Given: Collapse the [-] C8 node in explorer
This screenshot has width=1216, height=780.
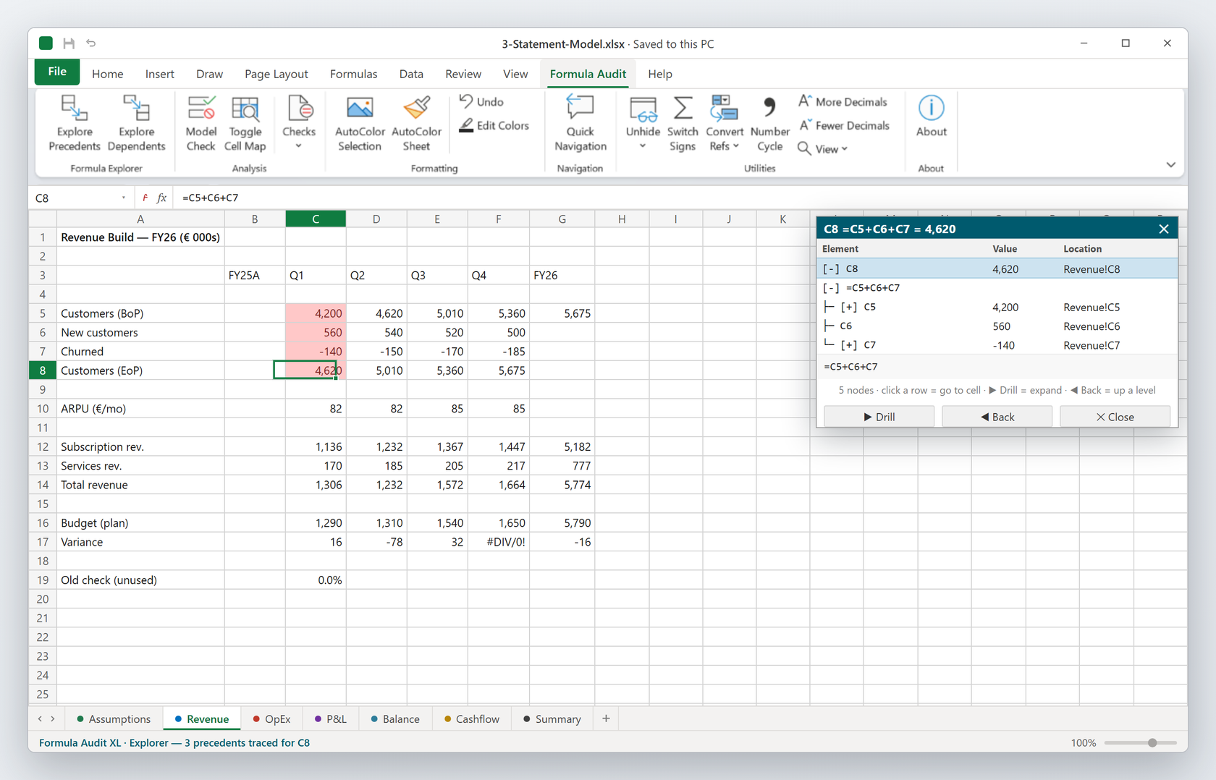Looking at the screenshot, I should [x=831, y=269].
